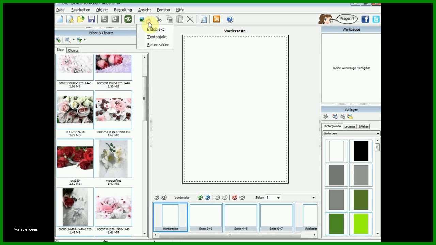The width and height of the screenshot is (436, 245).
Task: Expand the page strip options black arrow
Action: pos(314,197)
